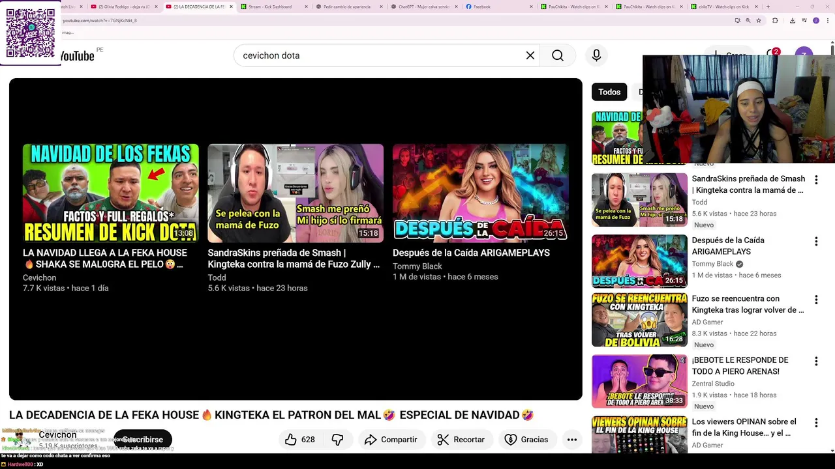Click the Compartir share button

tap(391, 440)
